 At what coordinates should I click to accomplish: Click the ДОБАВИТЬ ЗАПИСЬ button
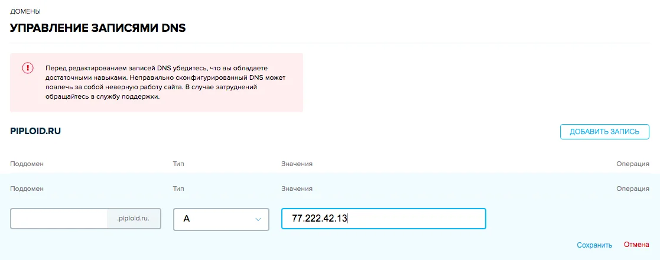pos(604,132)
